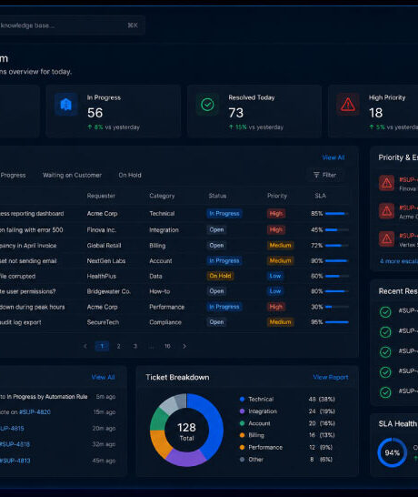Image resolution: width=418 pixels, height=497 pixels.
Task: Click Low priority badge in Bridgewater row
Action: (275, 291)
